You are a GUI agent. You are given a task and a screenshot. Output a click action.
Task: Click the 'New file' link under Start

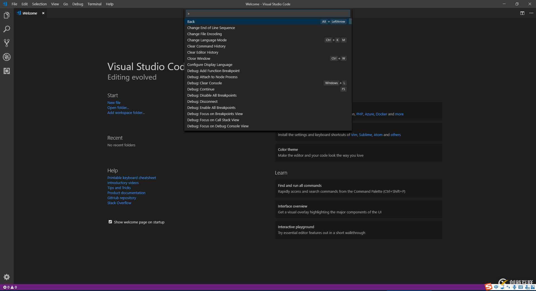[x=114, y=102]
